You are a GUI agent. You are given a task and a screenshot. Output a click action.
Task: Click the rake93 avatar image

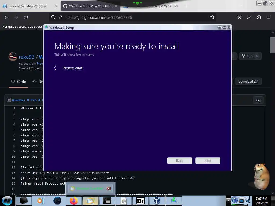13,56
